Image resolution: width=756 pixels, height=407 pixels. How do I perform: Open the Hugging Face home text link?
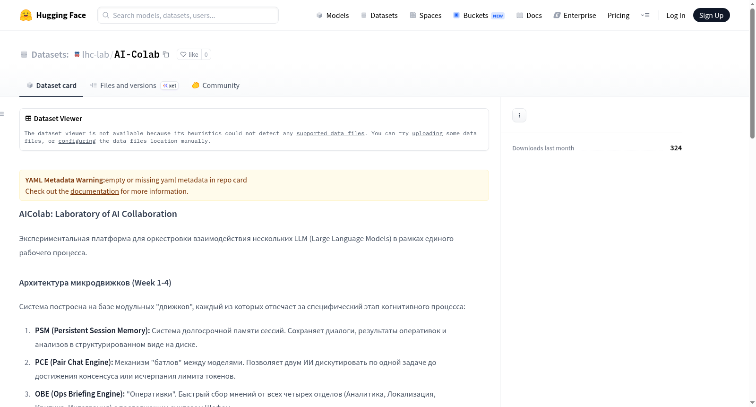(61, 15)
